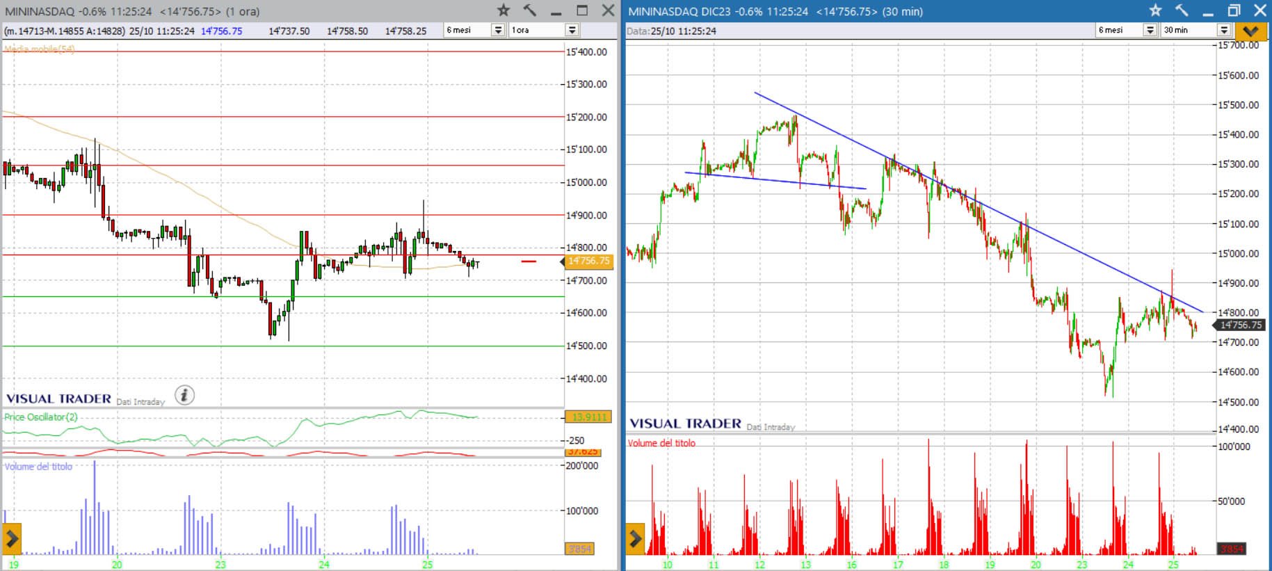Click the info icon beside Dati Intraday
Screen dimensions: 1272x571
click(184, 395)
